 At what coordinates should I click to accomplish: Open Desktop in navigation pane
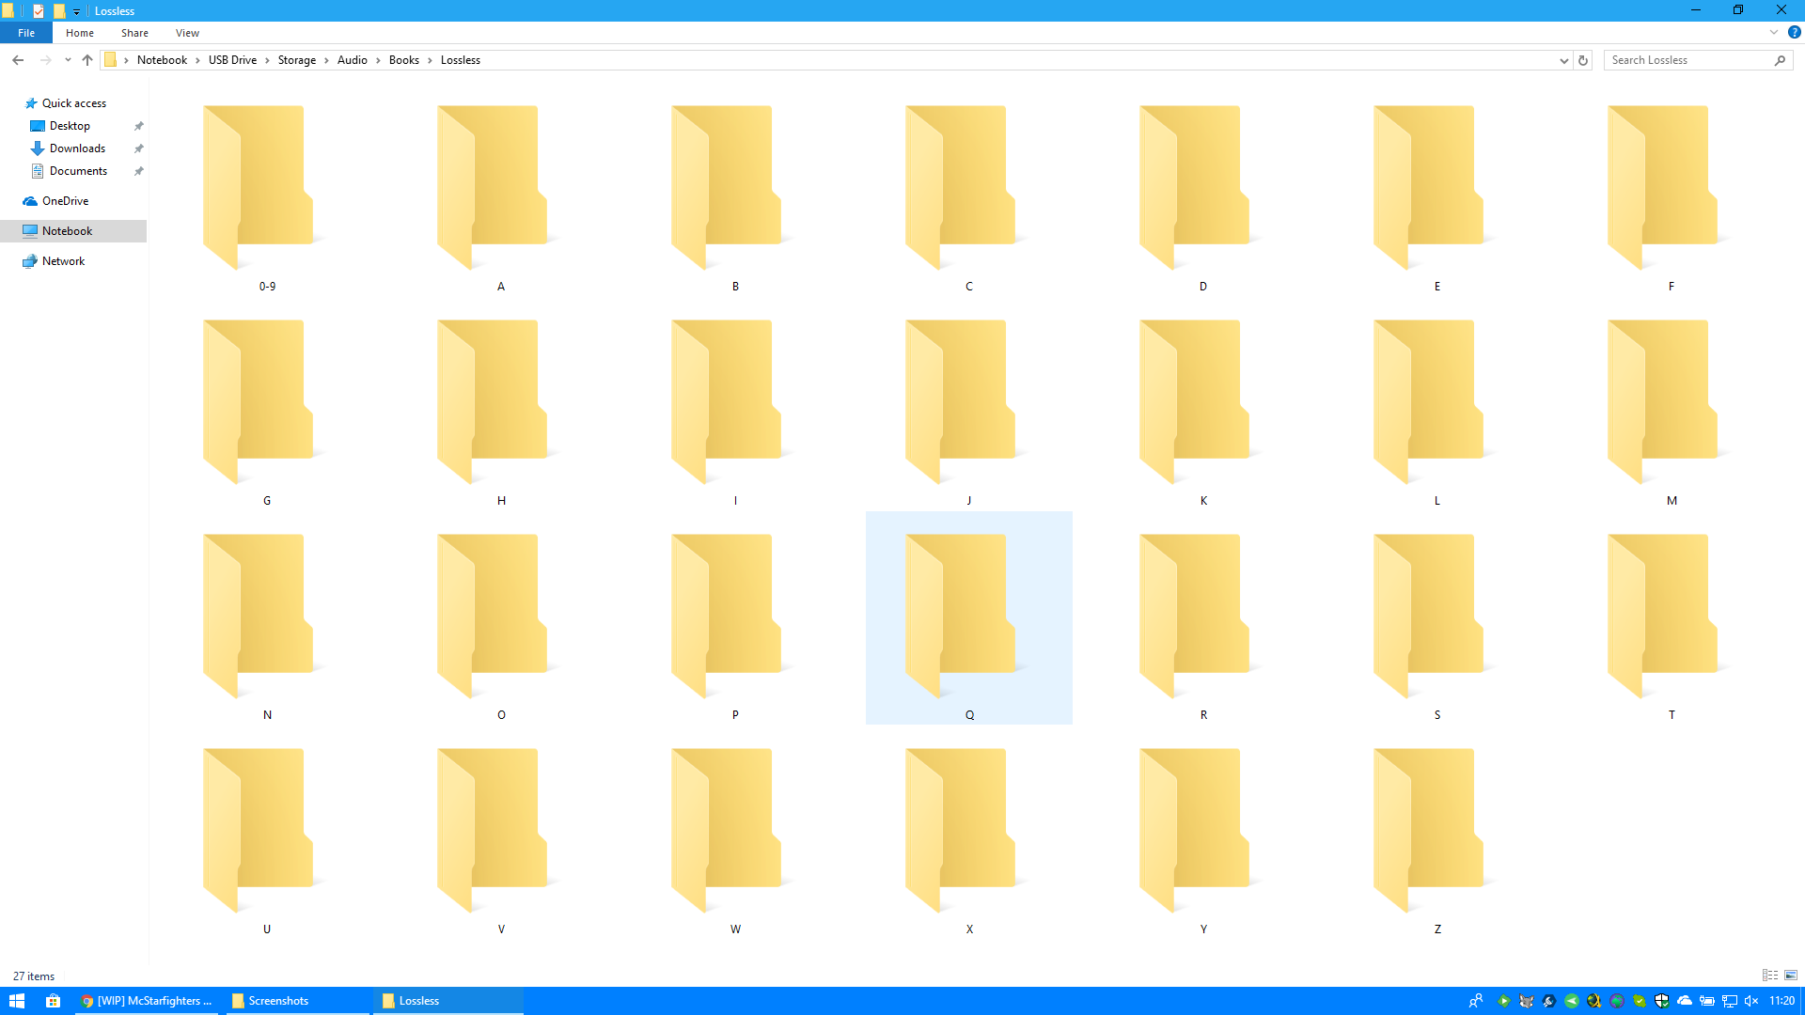[70, 126]
